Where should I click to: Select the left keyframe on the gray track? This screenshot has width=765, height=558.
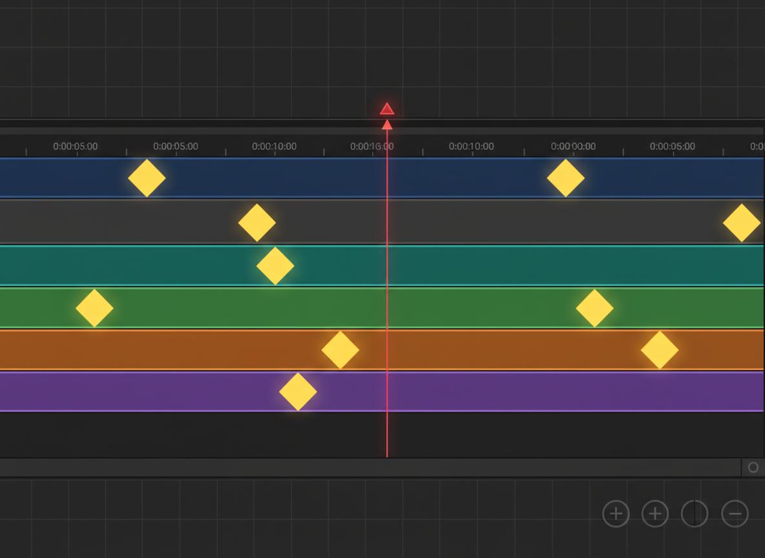click(257, 223)
